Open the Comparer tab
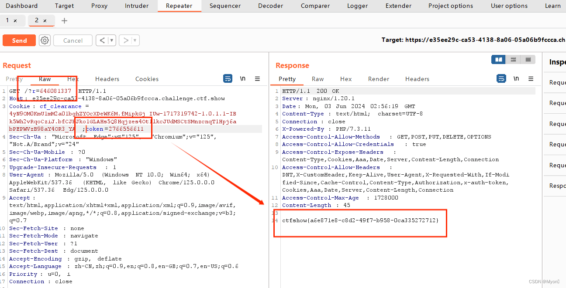Image resolution: width=566 pixels, height=288 pixels. [315, 6]
